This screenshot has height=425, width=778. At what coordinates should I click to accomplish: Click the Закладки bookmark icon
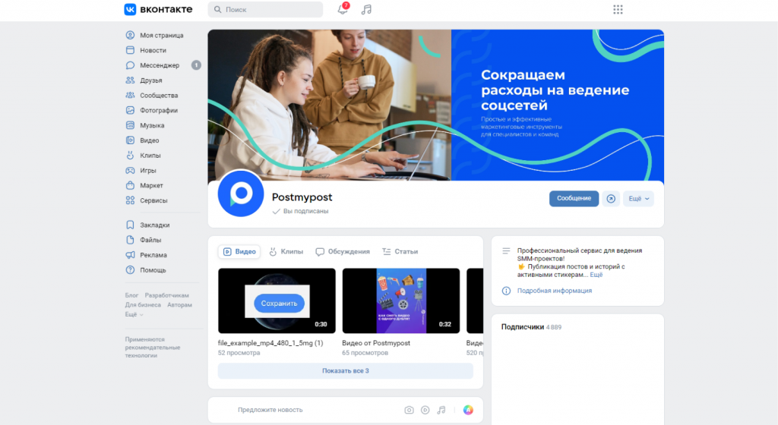(x=130, y=225)
